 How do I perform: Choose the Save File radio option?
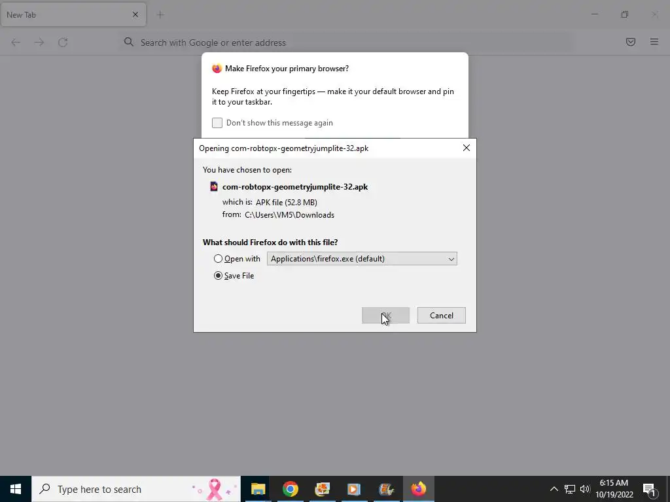(x=218, y=276)
